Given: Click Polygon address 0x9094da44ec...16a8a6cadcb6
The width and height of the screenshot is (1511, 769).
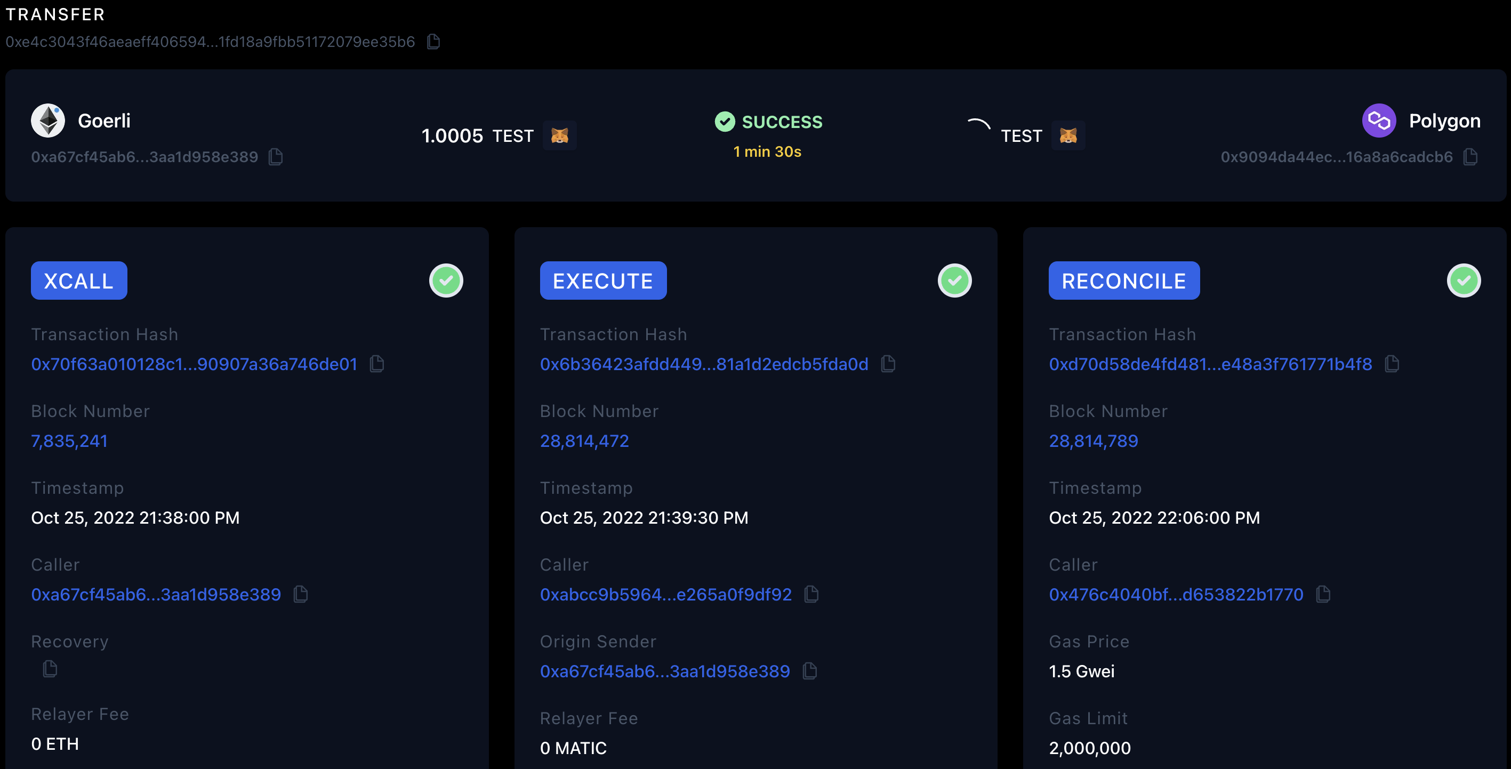Looking at the screenshot, I should [1337, 157].
